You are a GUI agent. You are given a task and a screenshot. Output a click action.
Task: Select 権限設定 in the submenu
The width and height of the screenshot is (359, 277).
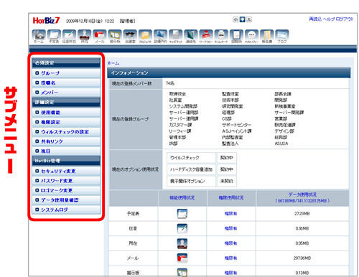point(66,122)
